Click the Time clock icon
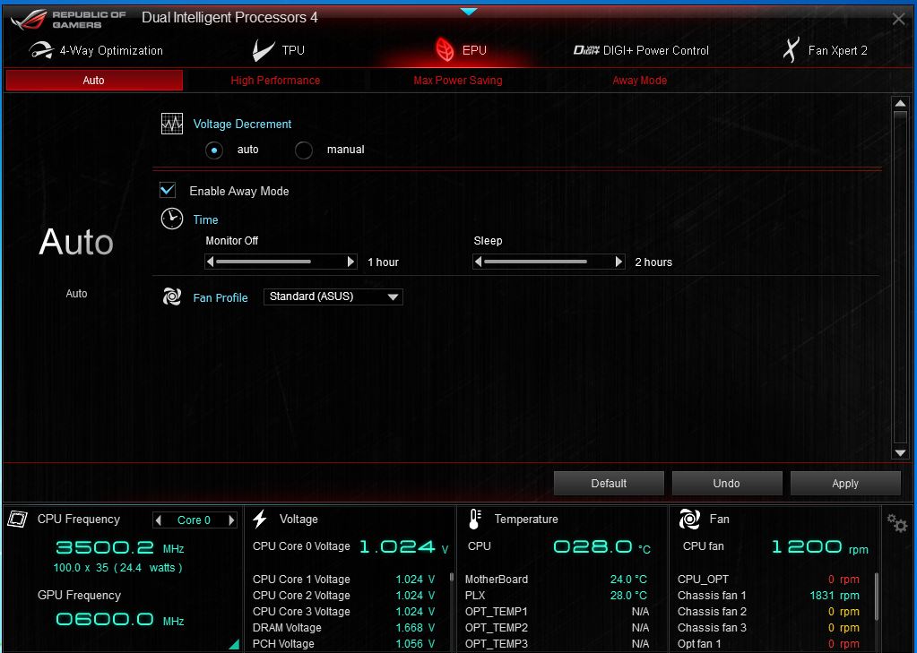 pos(172,219)
